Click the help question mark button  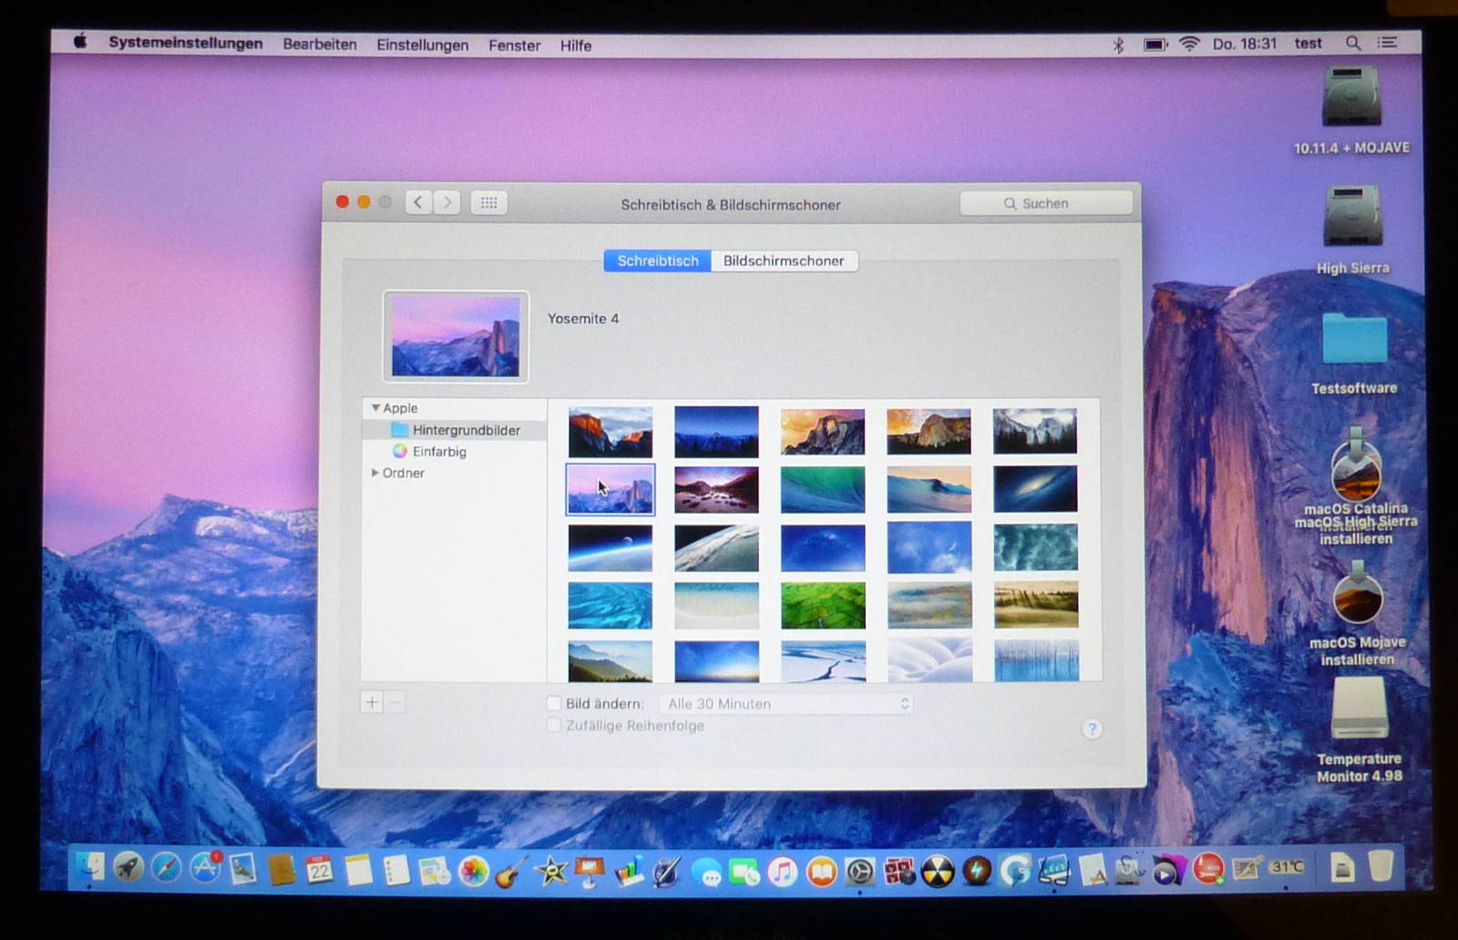click(1092, 729)
